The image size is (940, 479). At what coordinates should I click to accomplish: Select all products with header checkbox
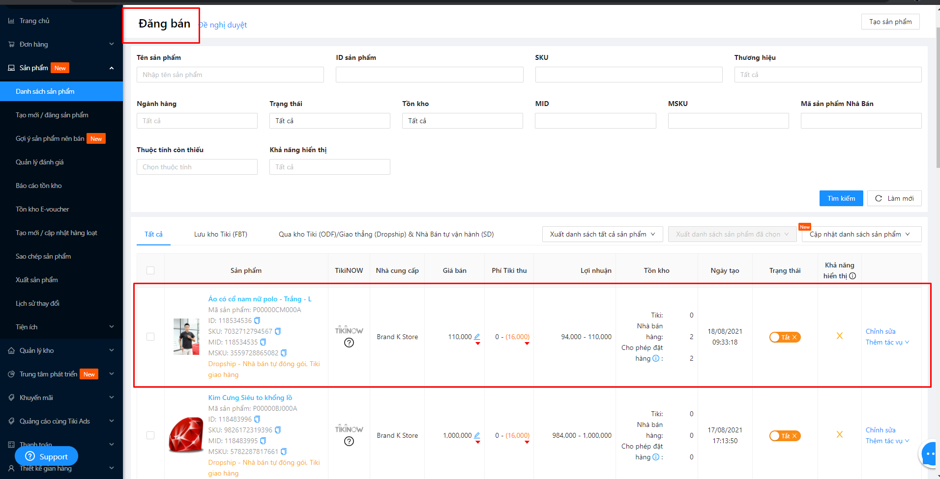tap(150, 270)
